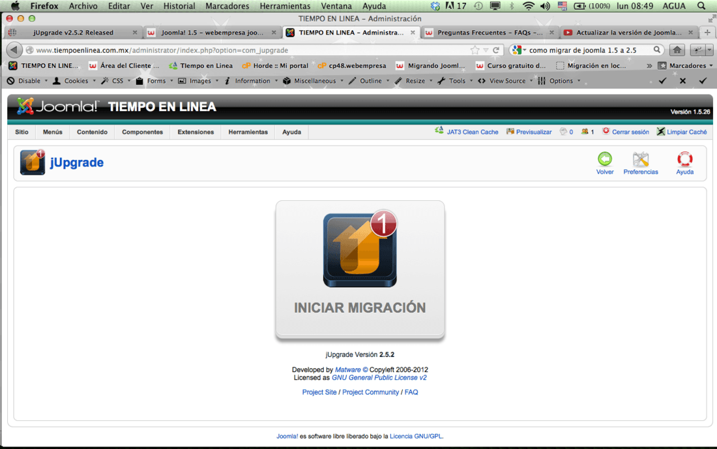Click the Wi-Fi status icon
Viewport: 717px width, 449px height.
pyautogui.click(x=529, y=6)
